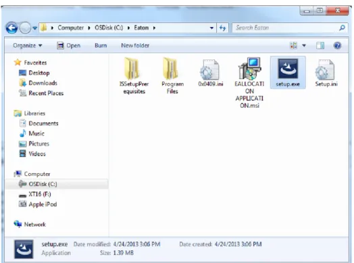The image size is (354, 263).
Task: Click the search magnifier icon
Action: click(343, 28)
